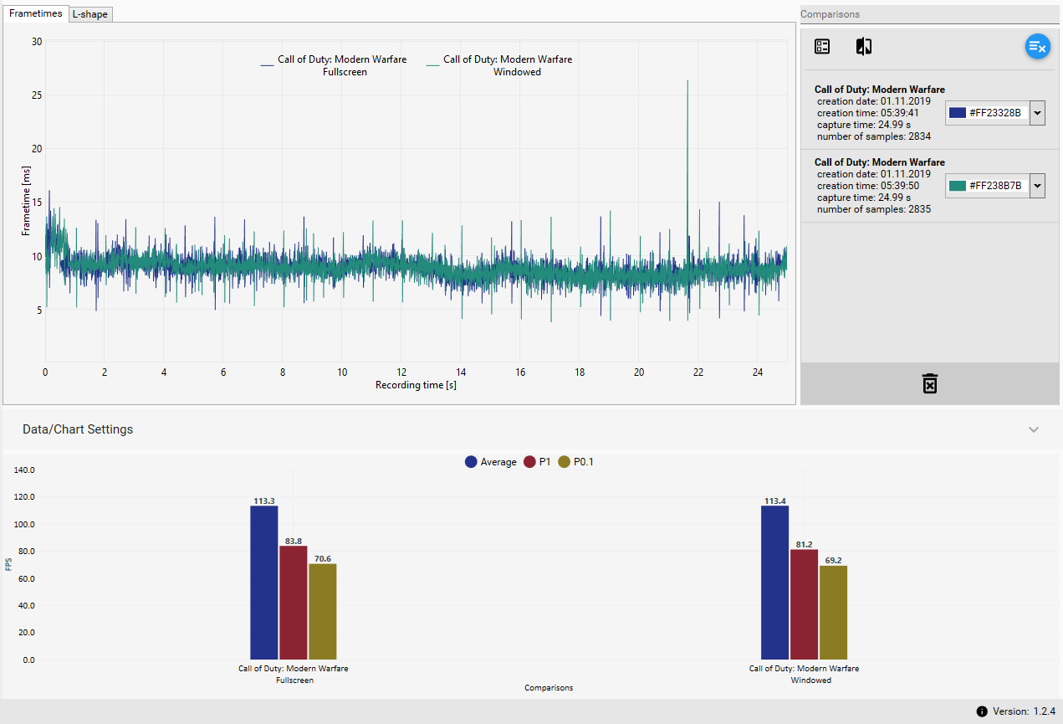
Task: Click the info icon beside Version
Action: (982, 711)
